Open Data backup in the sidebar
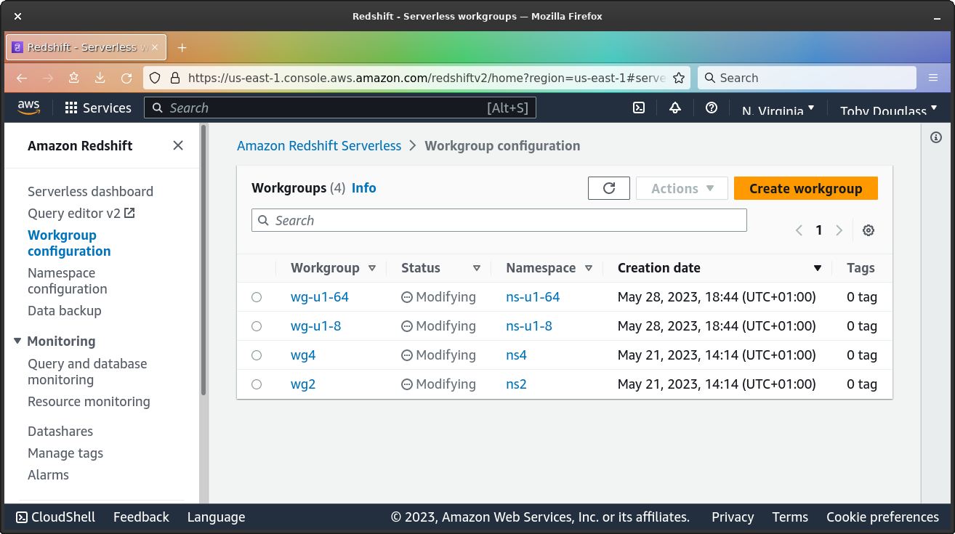Viewport: 955px width, 534px height. pyautogui.click(x=65, y=311)
